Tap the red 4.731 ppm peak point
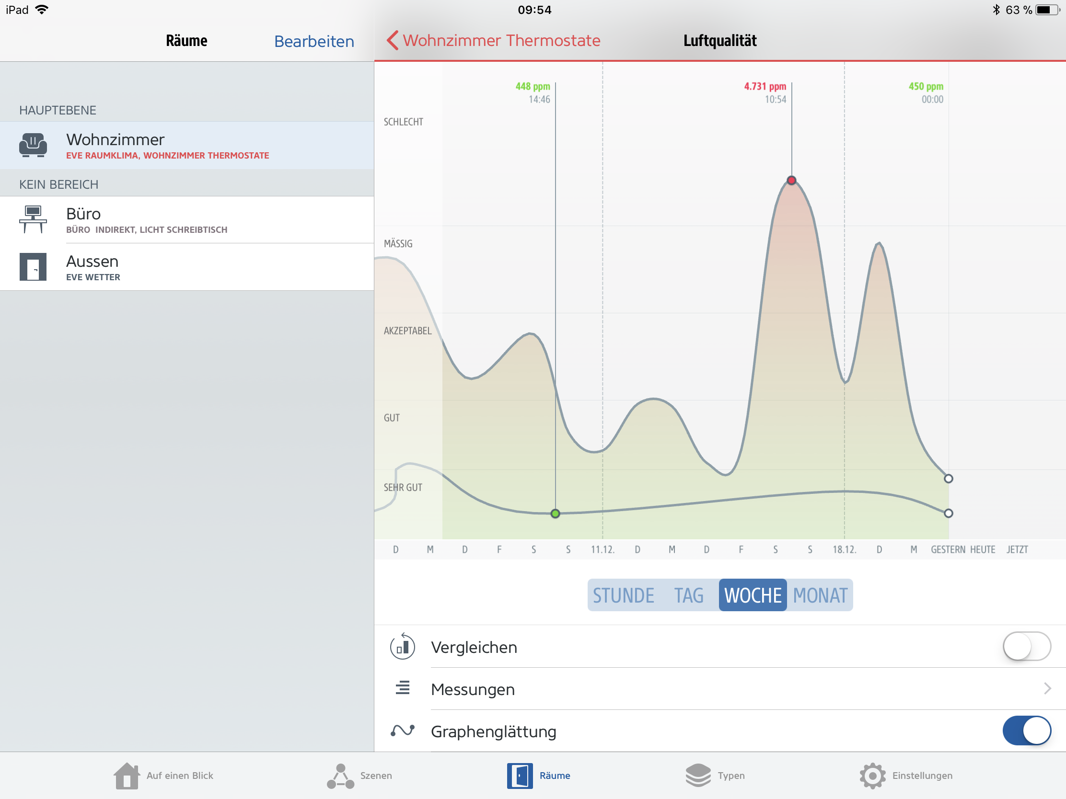 pyautogui.click(x=791, y=181)
